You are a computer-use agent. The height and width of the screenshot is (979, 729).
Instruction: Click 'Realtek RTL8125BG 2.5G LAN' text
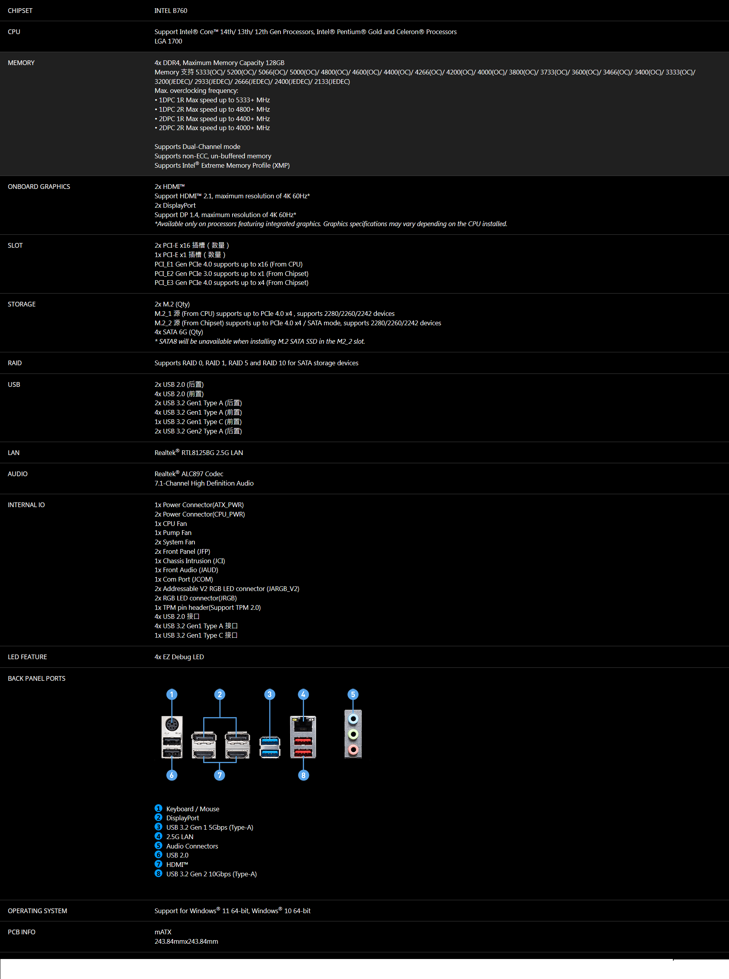(x=198, y=452)
